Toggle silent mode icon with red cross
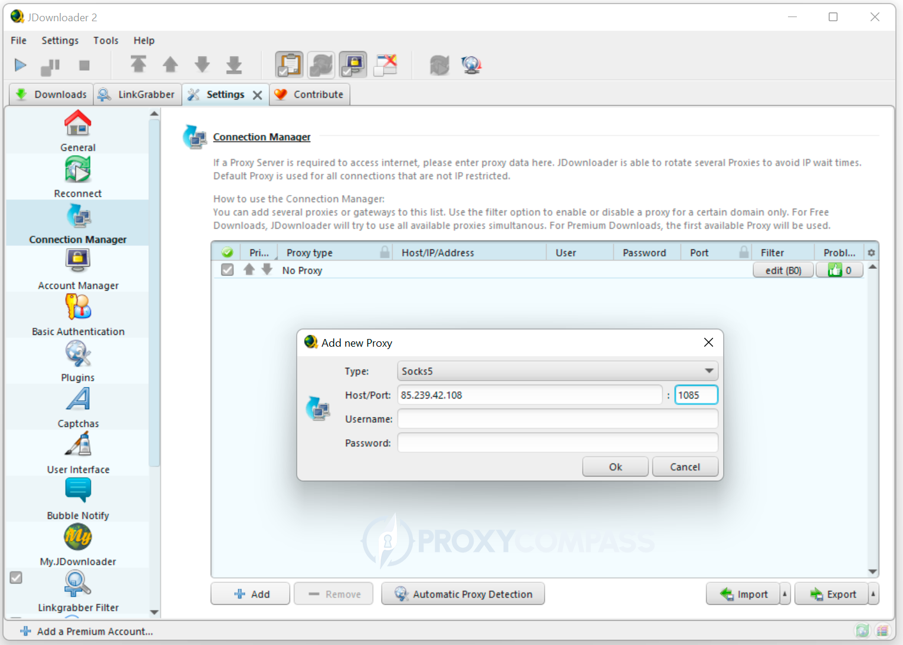 click(385, 65)
